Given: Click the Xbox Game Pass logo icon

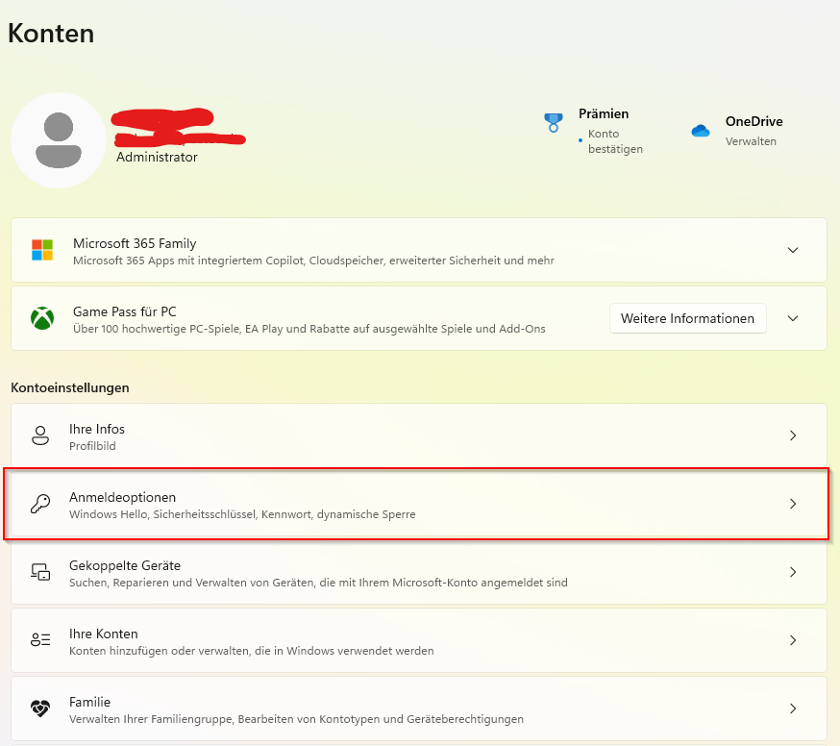Looking at the screenshot, I should coord(42,318).
